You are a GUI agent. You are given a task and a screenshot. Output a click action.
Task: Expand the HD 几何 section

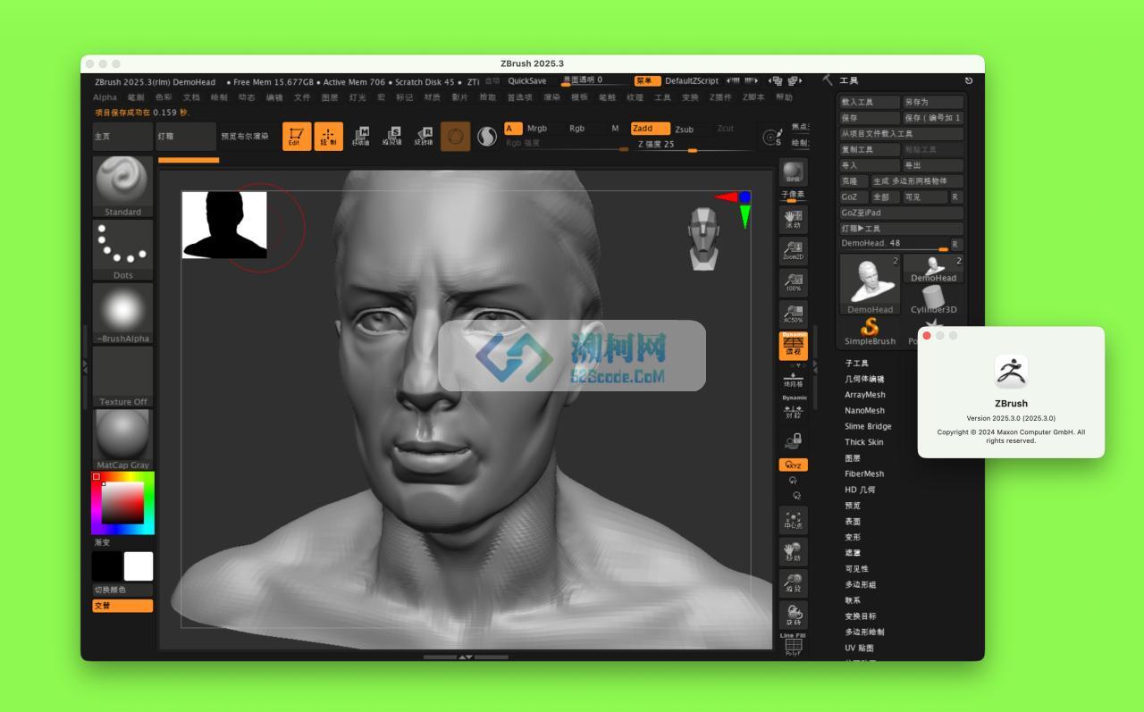pyautogui.click(x=861, y=490)
